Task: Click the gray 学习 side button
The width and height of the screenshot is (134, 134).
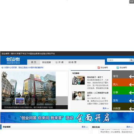Action: pos(123,74)
